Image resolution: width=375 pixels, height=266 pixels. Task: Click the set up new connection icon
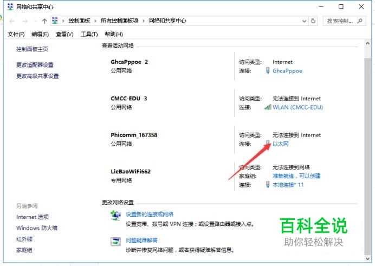(115, 216)
